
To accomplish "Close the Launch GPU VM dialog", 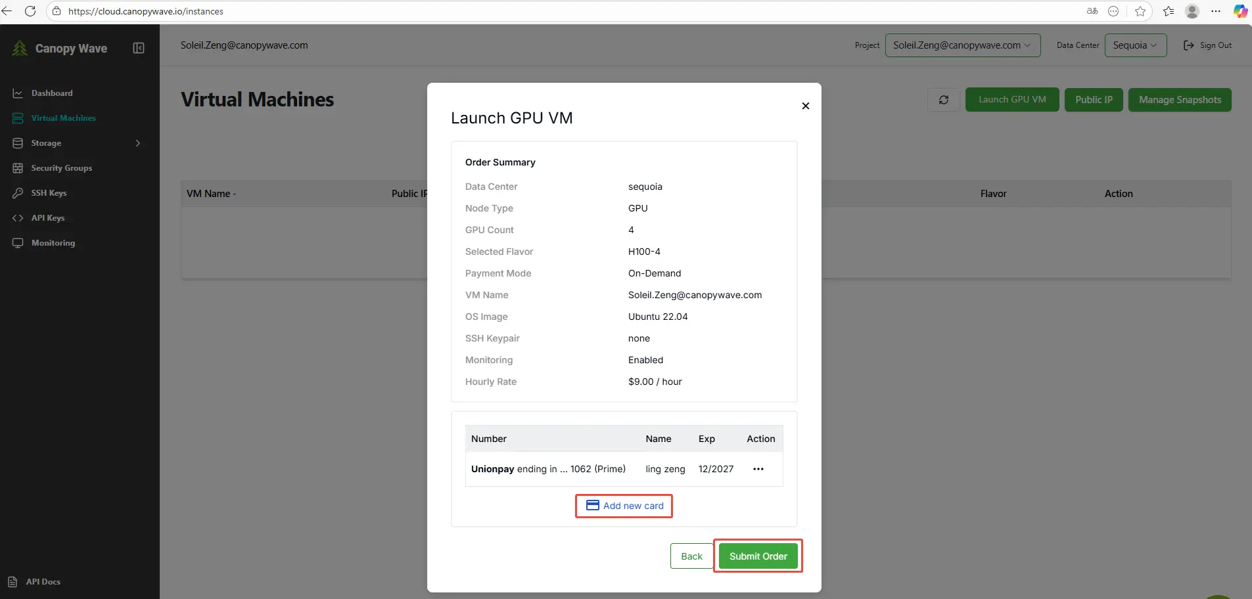I will (805, 106).
